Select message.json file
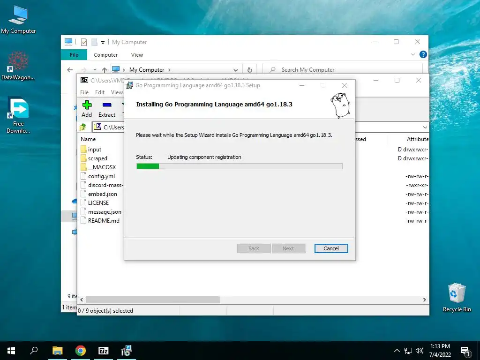 [x=105, y=212]
